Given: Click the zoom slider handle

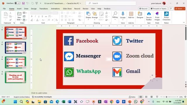Looking at the screenshot, I should 167,97.
